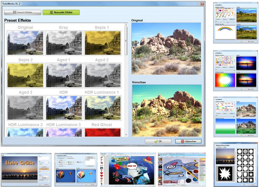The image size is (260, 187).
Task: Click the scrollbar down arrow in preset list
Action: (x=126, y=134)
